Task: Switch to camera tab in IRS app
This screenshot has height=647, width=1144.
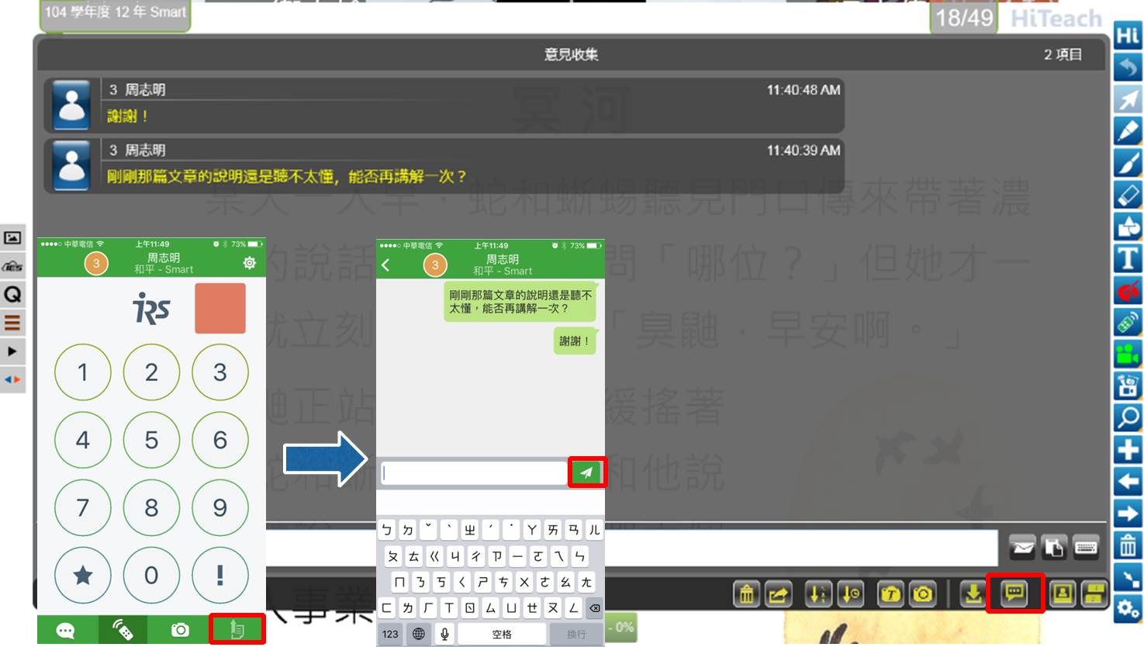Action: [180, 630]
